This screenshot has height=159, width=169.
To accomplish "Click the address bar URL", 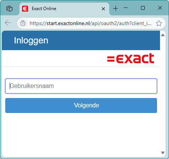I will pyautogui.click(x=90, y=23).
